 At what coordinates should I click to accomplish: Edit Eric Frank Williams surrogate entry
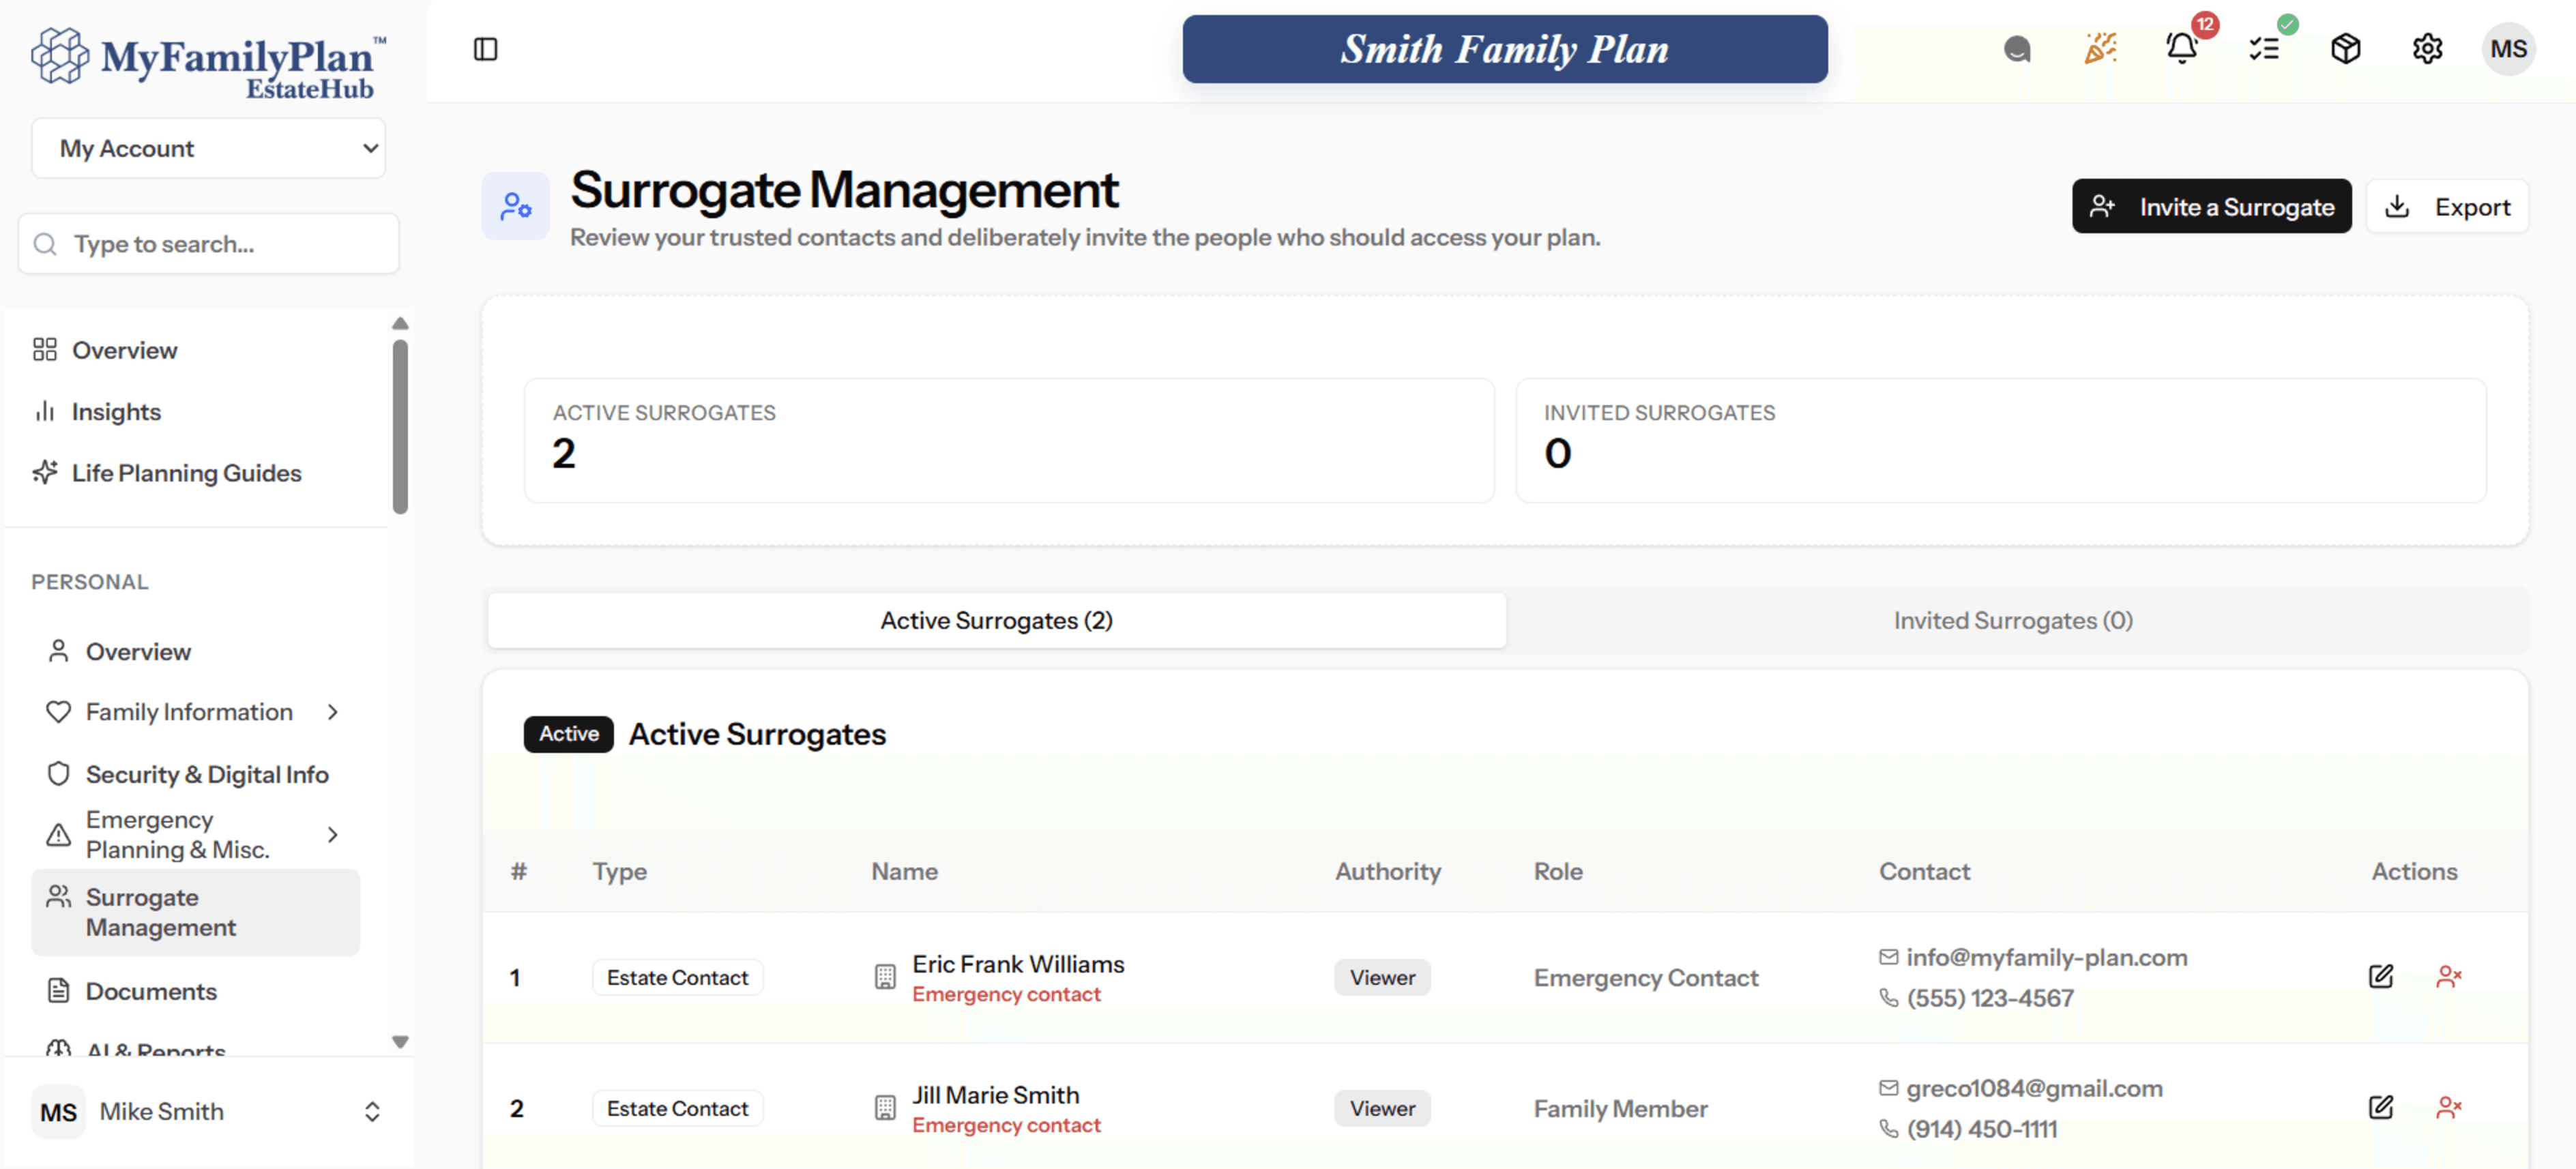click(x=2381, y=976)
